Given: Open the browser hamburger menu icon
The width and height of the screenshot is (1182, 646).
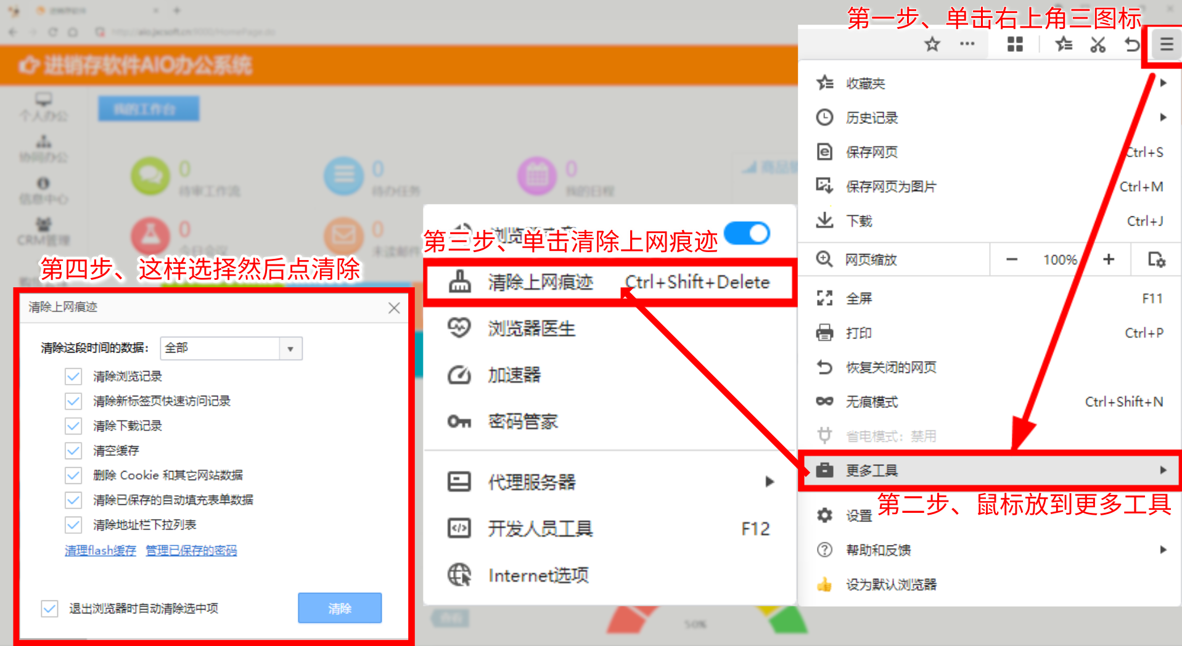Looking at the screenshot, I should 1165,44.
